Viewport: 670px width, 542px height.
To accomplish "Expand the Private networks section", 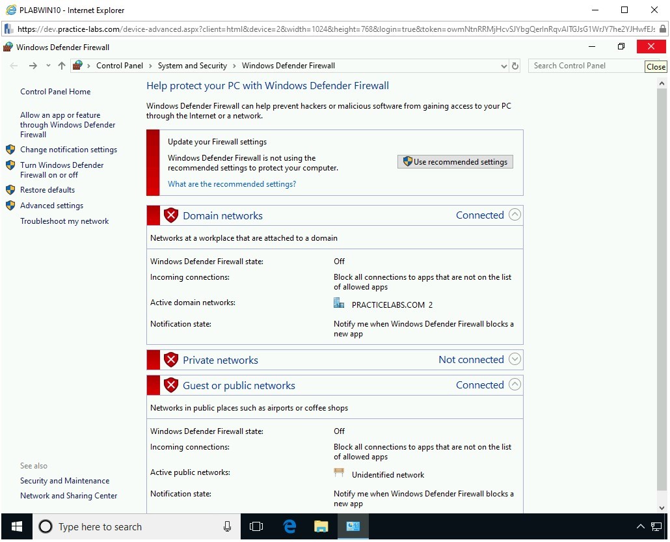I will [x=515, y=359].
